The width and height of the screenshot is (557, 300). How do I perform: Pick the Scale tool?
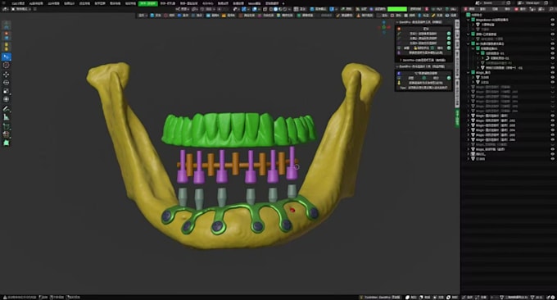coord(6,91)
